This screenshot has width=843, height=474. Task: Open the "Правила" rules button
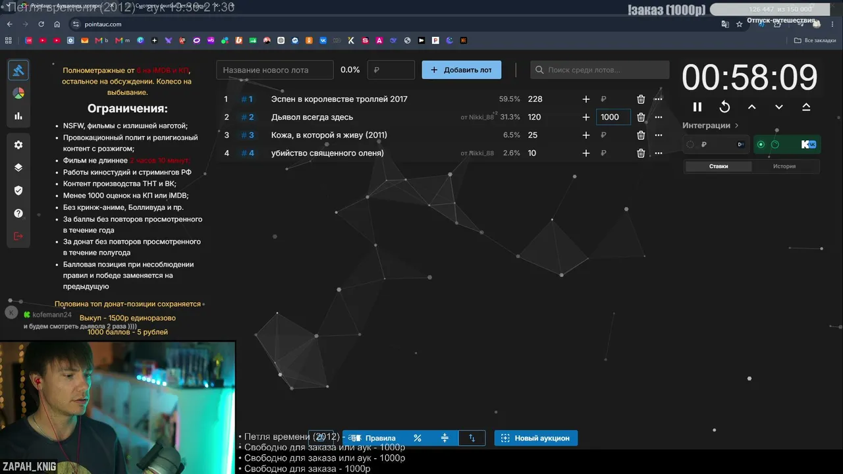[x=373, y=438]
